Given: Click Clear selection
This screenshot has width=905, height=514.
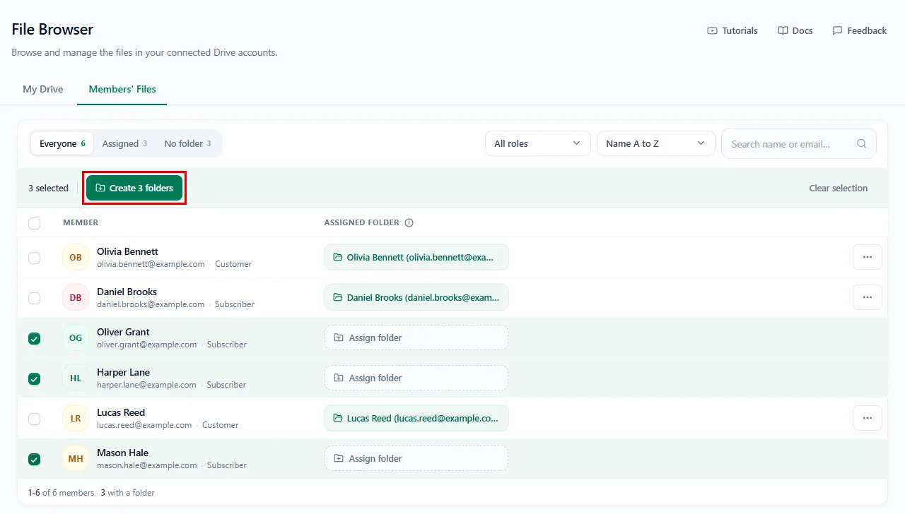Looking at the screenshot, I should click(x=839, y=188).
